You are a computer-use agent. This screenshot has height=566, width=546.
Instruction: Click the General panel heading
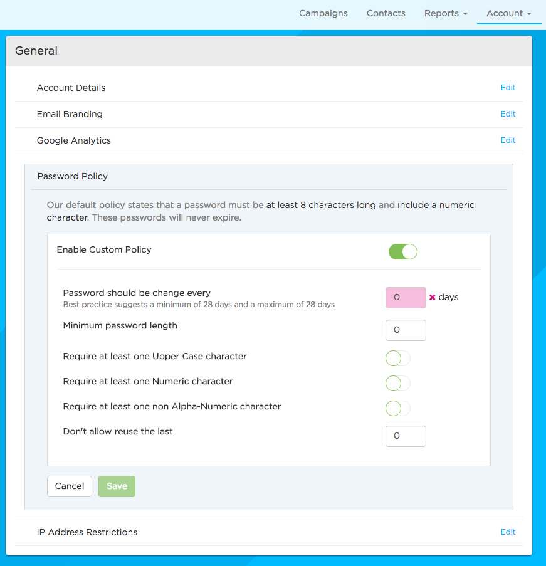(36, 51)
